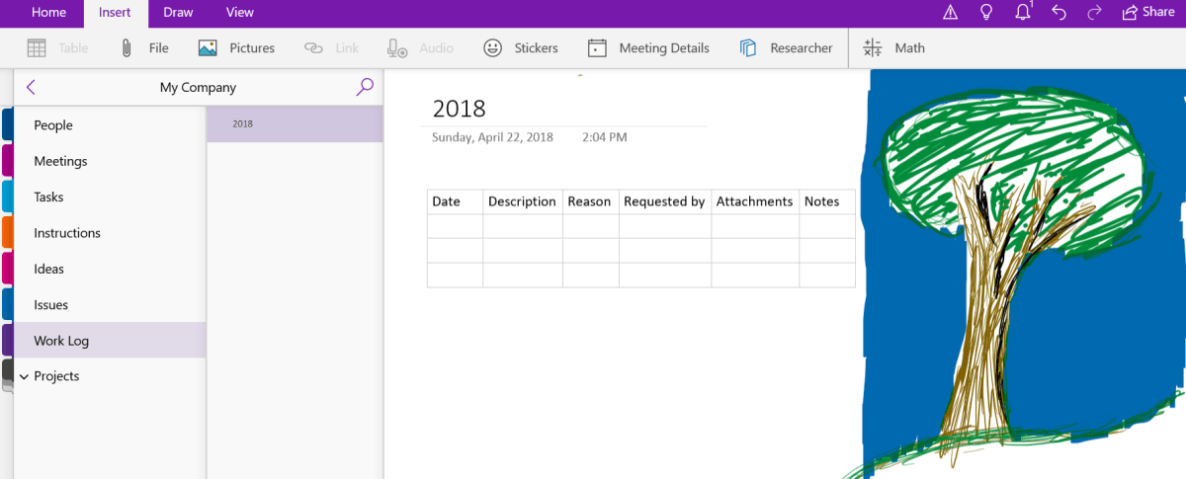The width and height of the screenshot is (1186, 479).
Task: Switch to the View tab
Action: tap(239, 12)
